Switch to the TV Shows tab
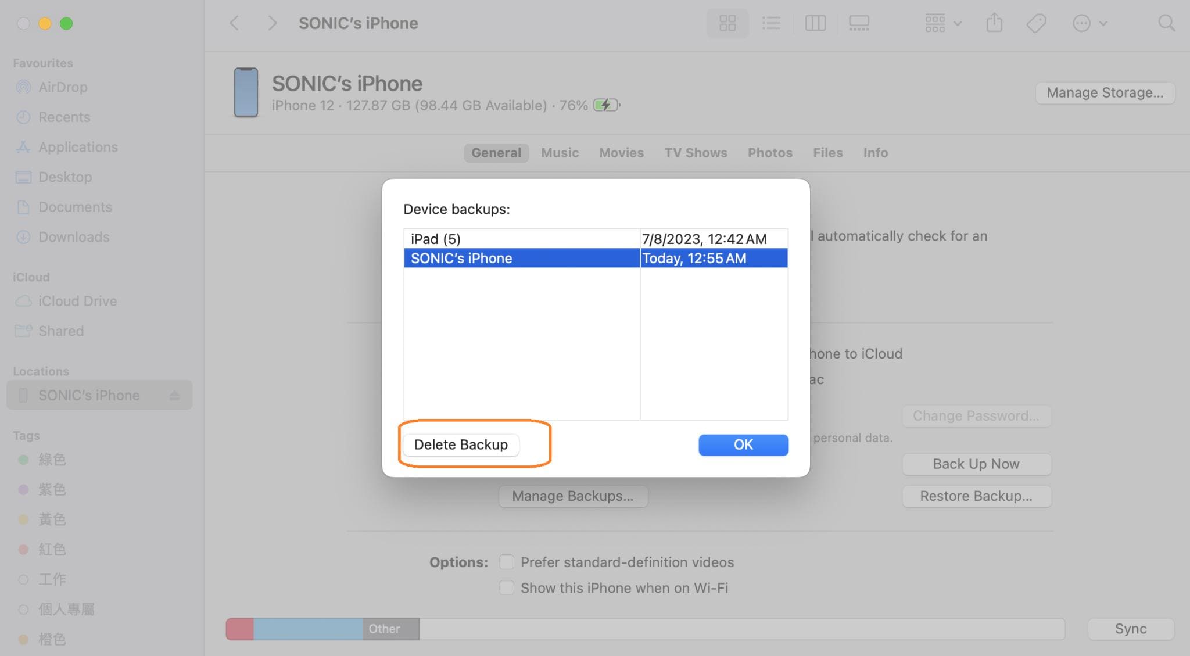This screenshot has height=656, width=1190. pyautogui.click(x=696, y=153)
